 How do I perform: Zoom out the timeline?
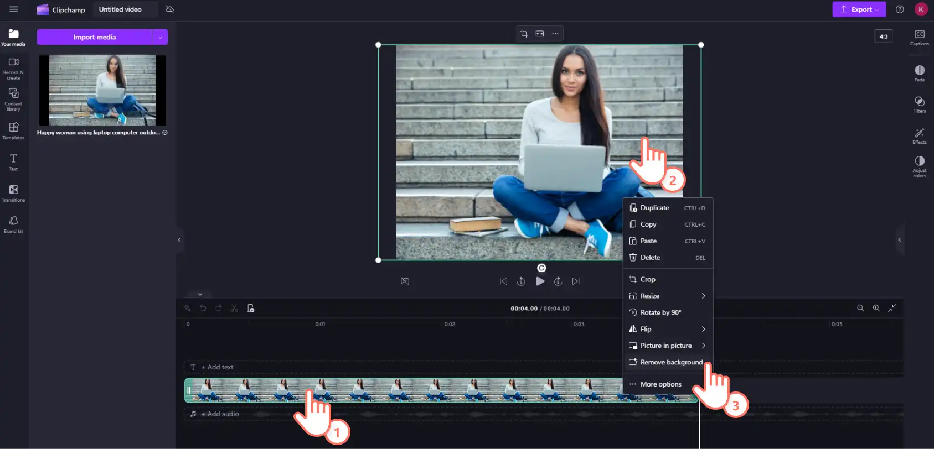pyautogui.click(x=860, y=308)
